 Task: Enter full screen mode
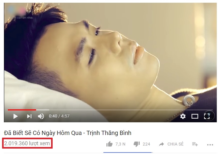[x=207, y=116]
